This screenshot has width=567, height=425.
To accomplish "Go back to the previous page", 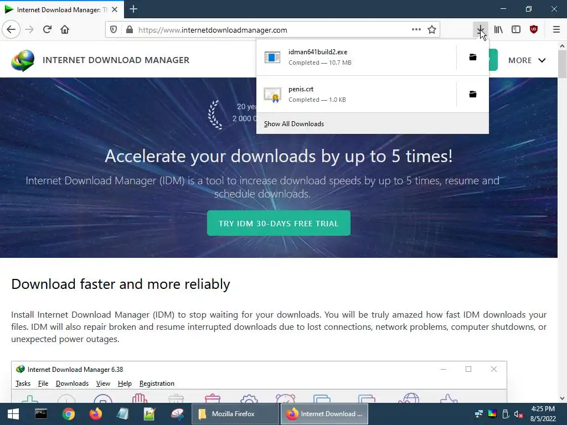I will coord(11,29).
